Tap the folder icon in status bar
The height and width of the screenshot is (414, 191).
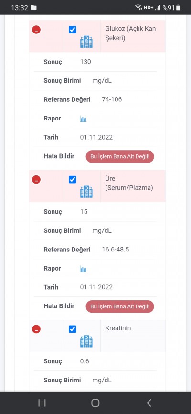(34, 7)
